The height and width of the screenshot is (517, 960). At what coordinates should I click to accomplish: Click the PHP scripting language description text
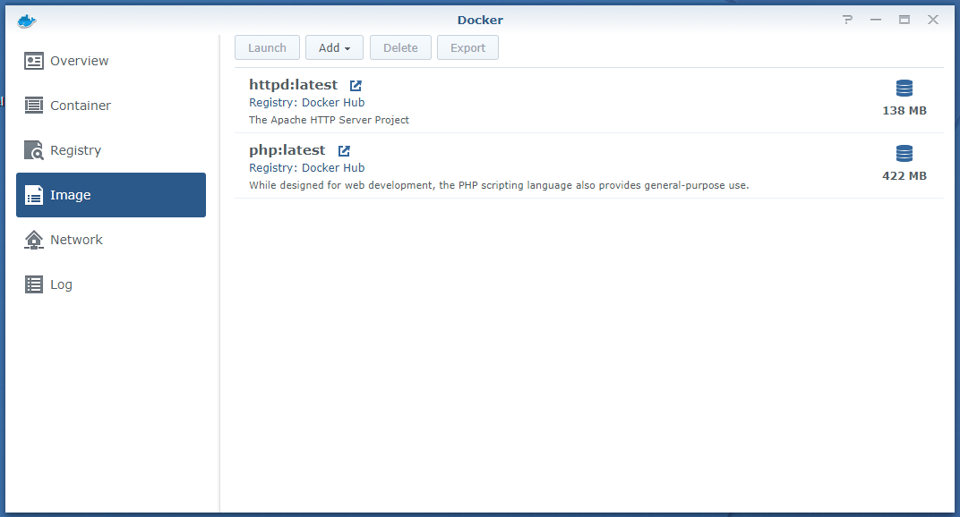point(499,185)
